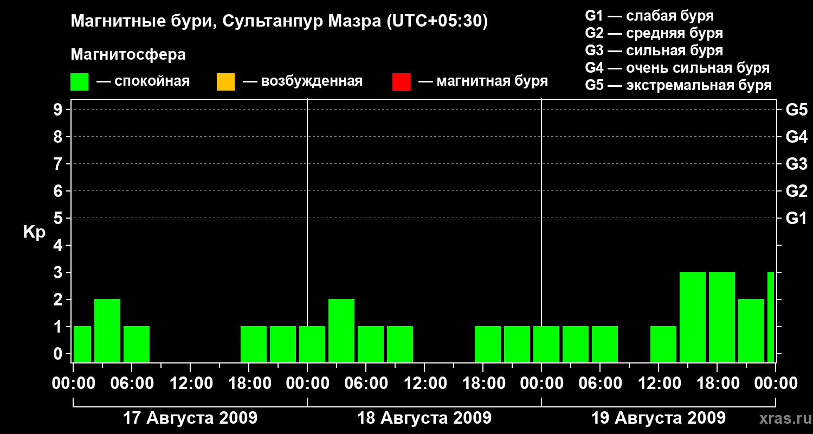Select the 'G3 — сильная буря' legend line

pos(654,50)
